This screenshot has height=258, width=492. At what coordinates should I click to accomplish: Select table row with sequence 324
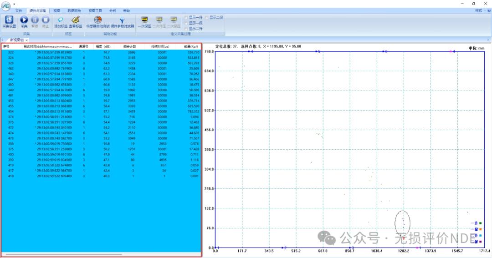point(101,58)
